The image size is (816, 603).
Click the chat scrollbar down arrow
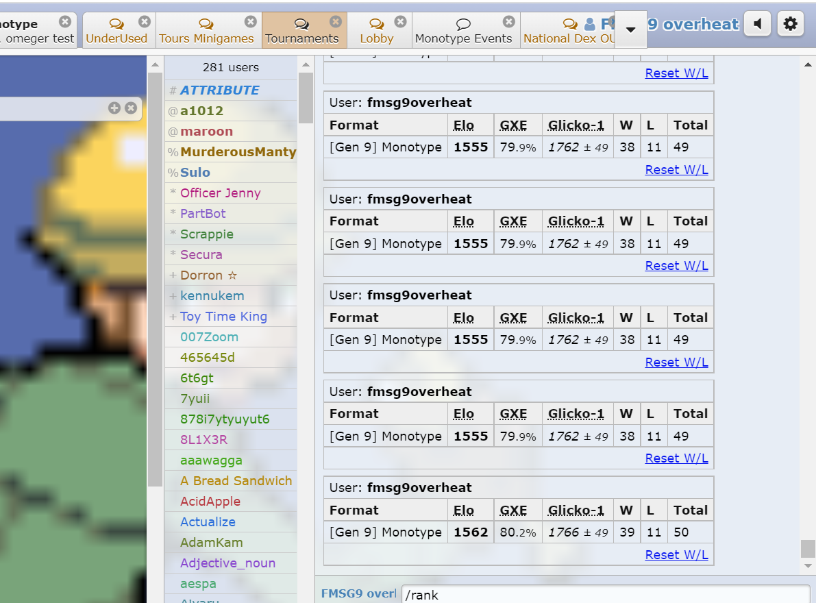tap(807, 566)
